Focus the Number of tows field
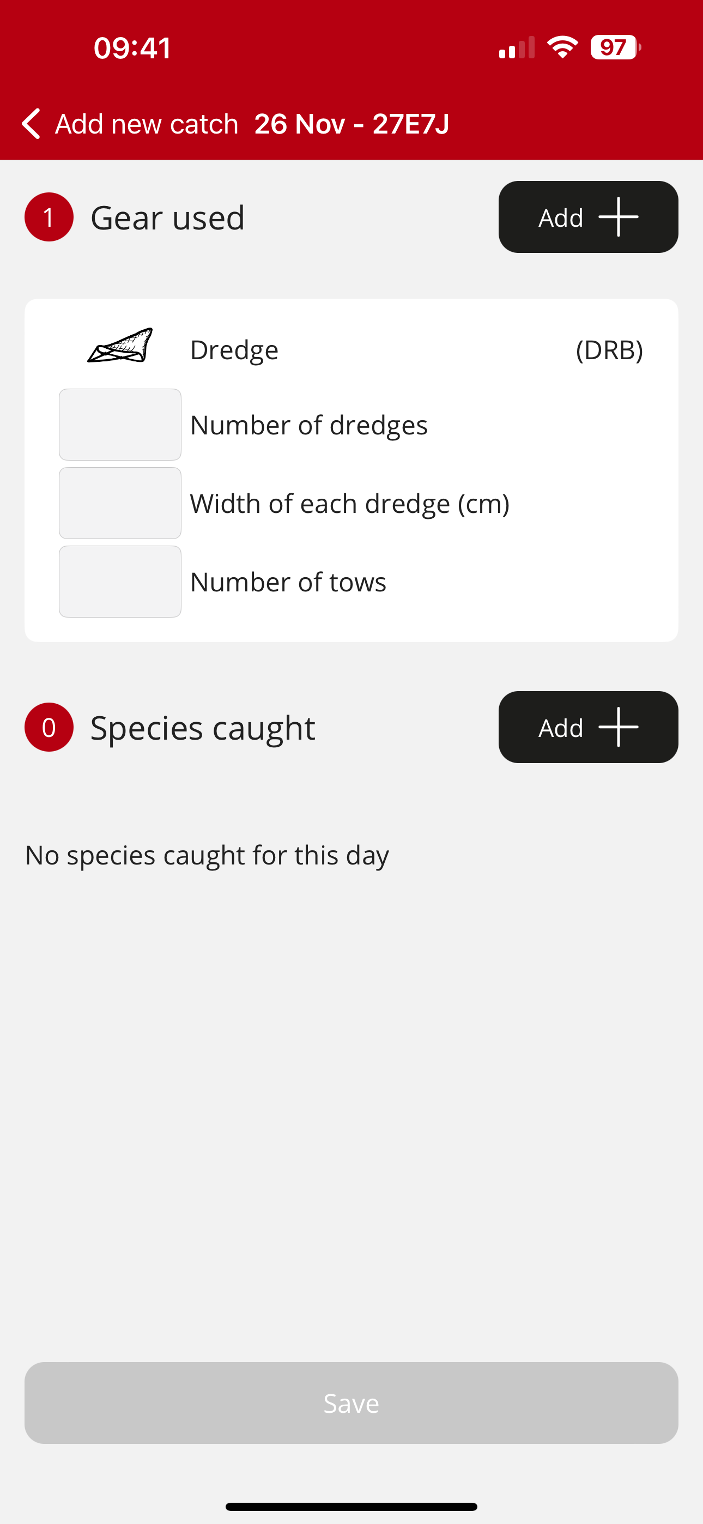The height and width of the screenshot is (1524, 703). 120,582
